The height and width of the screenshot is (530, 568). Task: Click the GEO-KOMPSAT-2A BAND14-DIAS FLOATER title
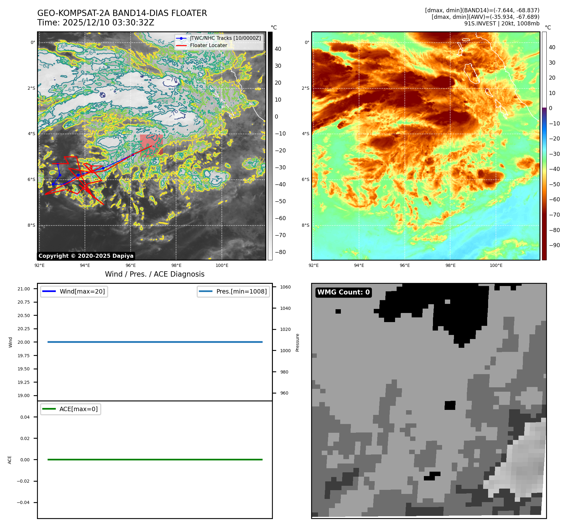point(122,13)
